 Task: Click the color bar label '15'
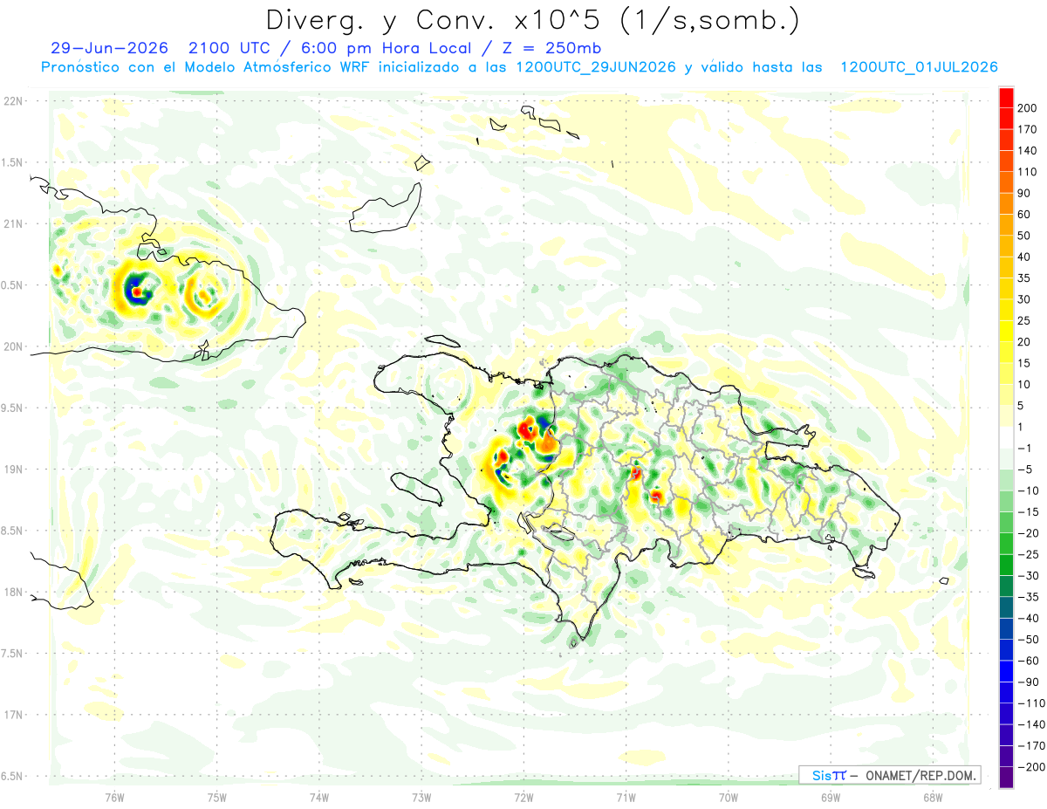[x=1024, y=363]
